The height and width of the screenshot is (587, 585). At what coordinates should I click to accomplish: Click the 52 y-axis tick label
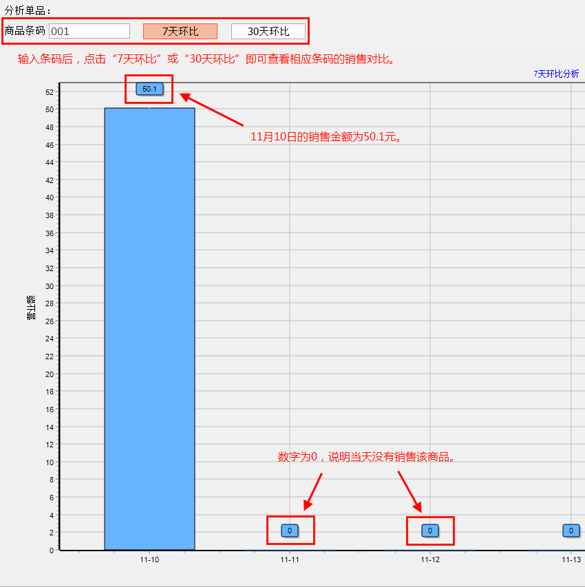click(x=50, y=92)
